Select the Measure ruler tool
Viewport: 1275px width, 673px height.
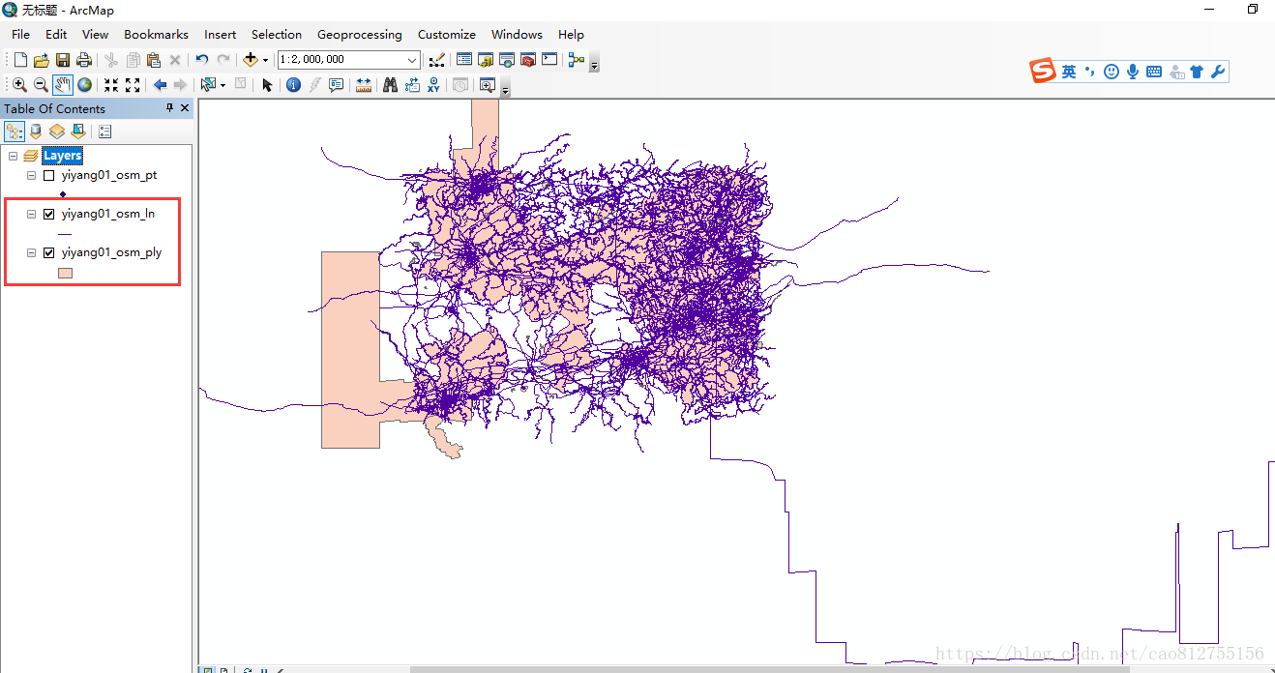364,85
